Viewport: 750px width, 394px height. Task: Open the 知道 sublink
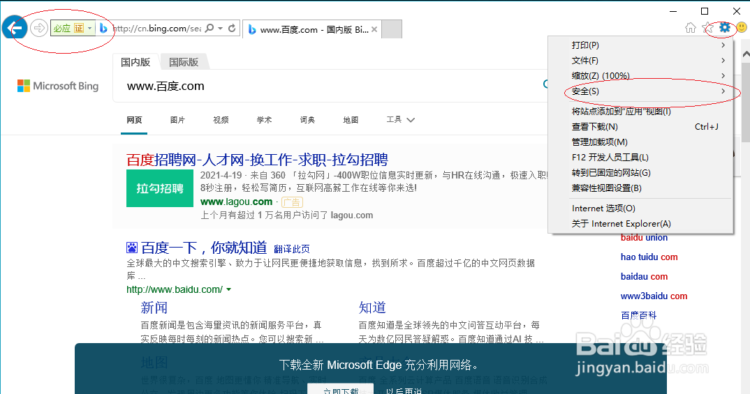372,308
